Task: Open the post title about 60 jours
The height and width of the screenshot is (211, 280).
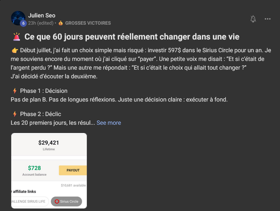Action: click(x=131, y=37)
